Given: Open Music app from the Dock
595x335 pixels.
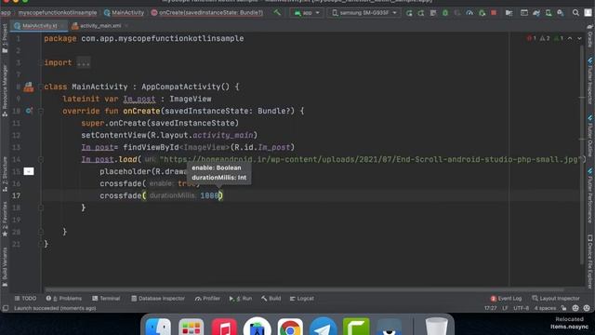Looking at the screenshot, I should tap(224, 327).
